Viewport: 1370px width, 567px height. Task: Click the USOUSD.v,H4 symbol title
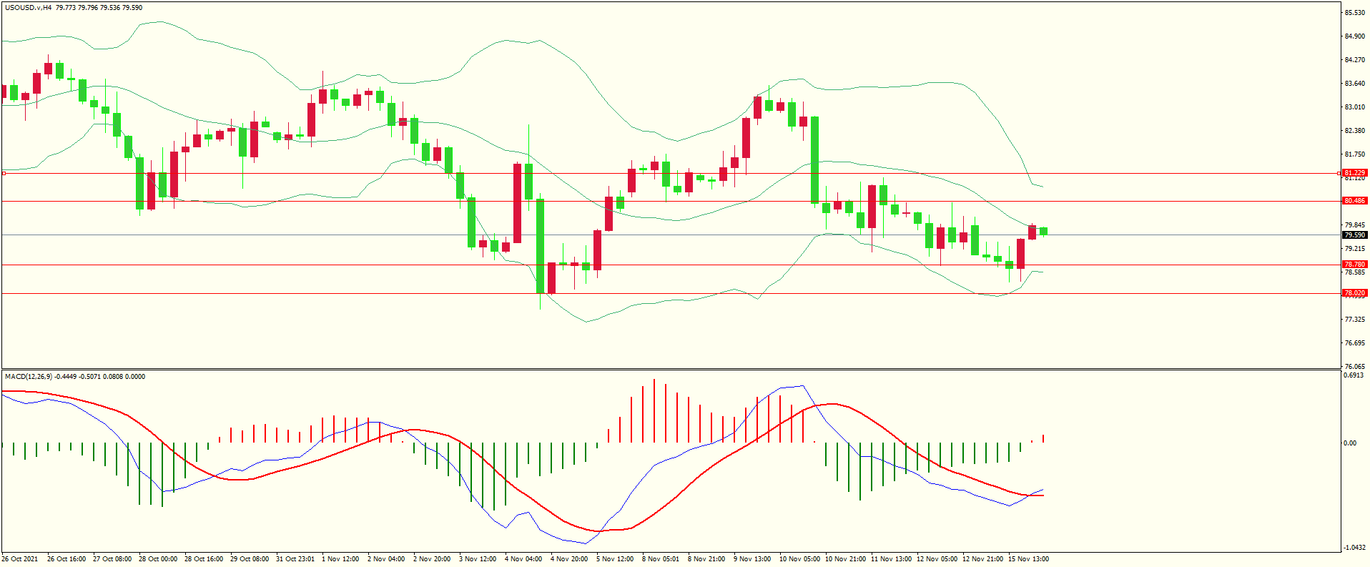click(x=28, y=8)
